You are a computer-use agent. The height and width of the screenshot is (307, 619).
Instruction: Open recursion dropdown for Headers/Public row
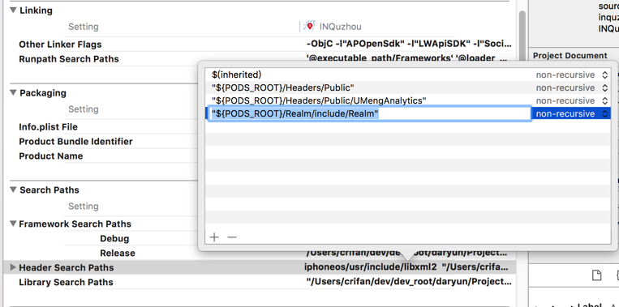pos(604,87)
